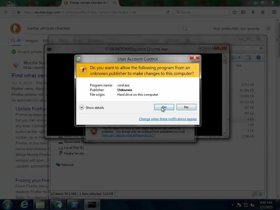The height and width of the screenshot is (210, 280).
Task: Toggle Explorer preview pane icon
Action: pyautogui.click(x=248, y=57)
